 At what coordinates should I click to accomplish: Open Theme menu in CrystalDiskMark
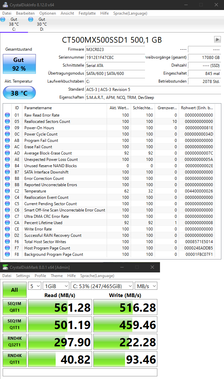[57, 276]
